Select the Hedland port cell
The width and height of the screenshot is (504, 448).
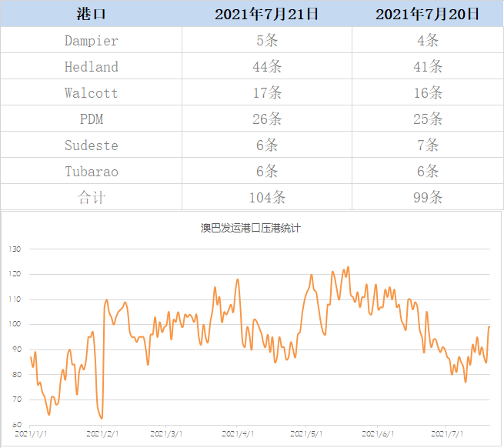click(92, 67)
